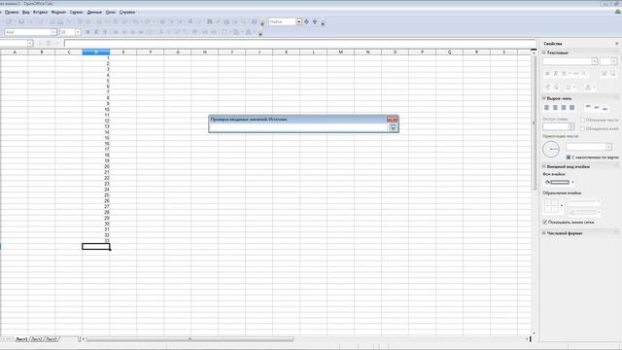This screenshot has width=622, height=350.
Task: Open cell background color dropdown arrow
Action: pos(572,182)
